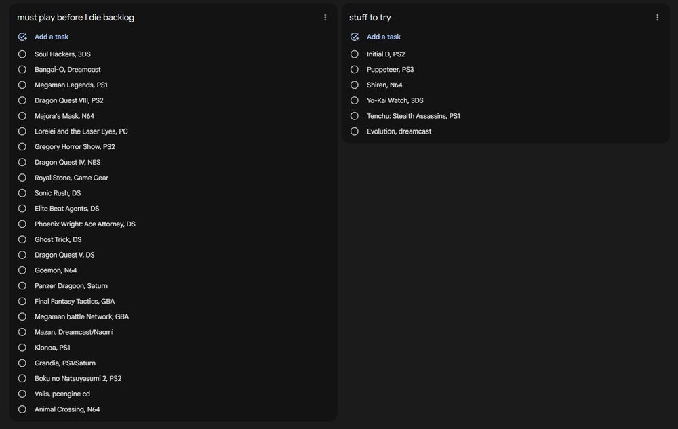Edit 'Phoenix Wright: Ace Attorney, DS' text

85,224
